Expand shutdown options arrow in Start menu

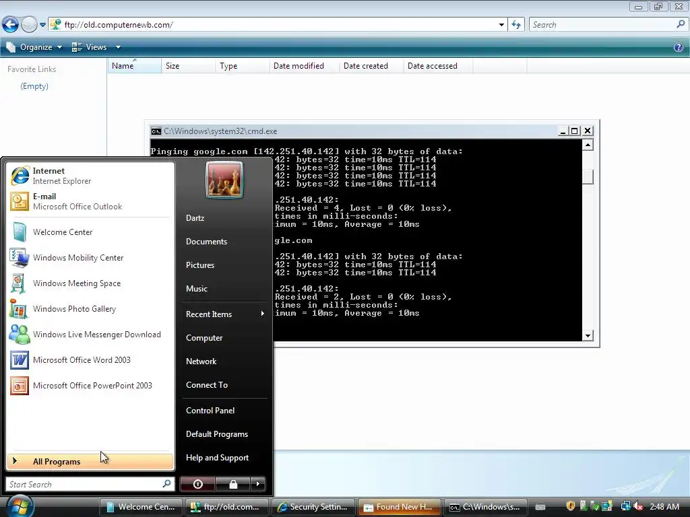click(x=258, y=484)
